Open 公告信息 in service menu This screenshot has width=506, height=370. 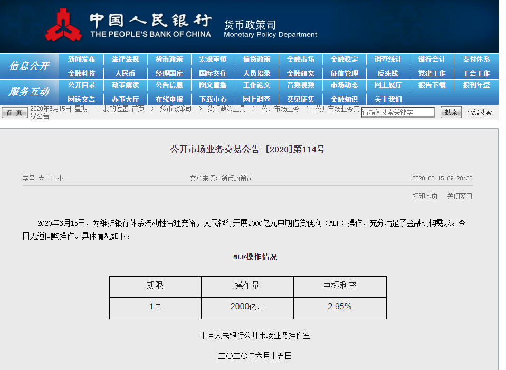169,85
